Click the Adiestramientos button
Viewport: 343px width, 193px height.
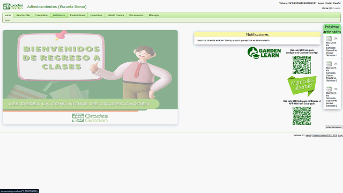pyautogui.click(x=333, y=128)
